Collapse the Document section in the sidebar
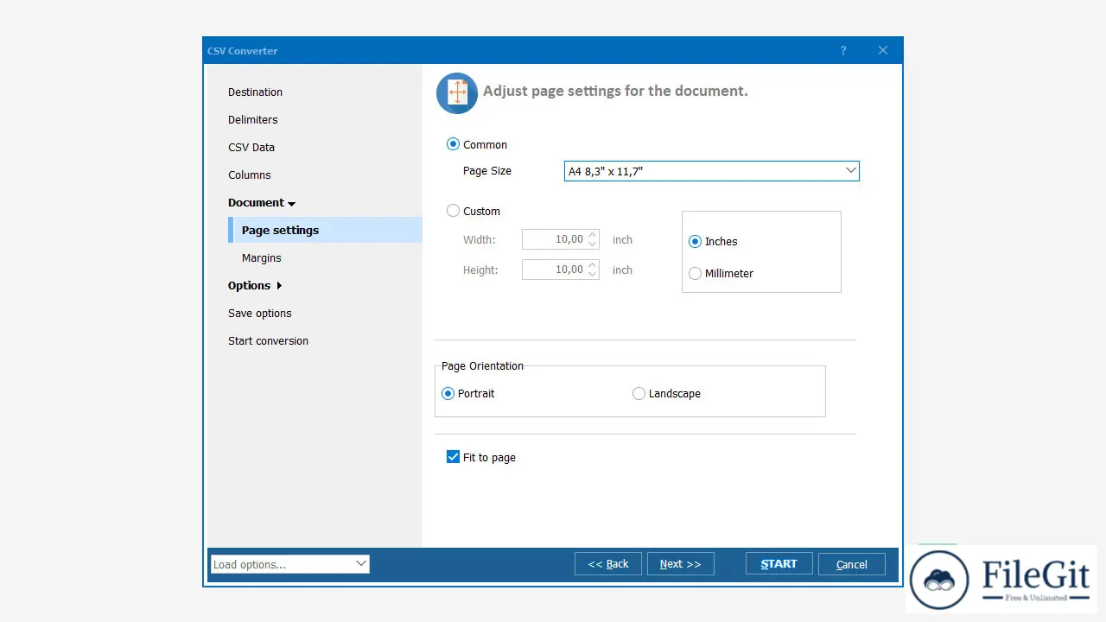 (x=262, y=202)
